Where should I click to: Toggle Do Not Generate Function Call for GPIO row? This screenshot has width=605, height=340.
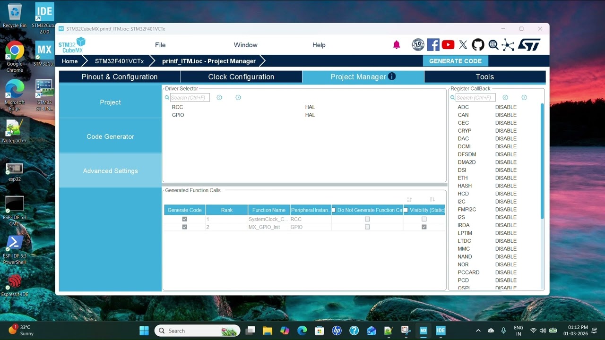(367, 227)
